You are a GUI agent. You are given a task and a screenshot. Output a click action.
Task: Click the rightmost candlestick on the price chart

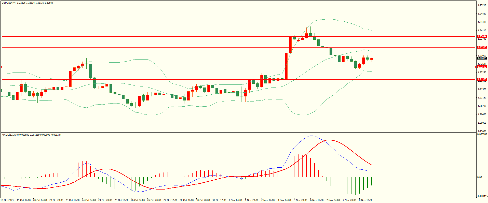372,59
